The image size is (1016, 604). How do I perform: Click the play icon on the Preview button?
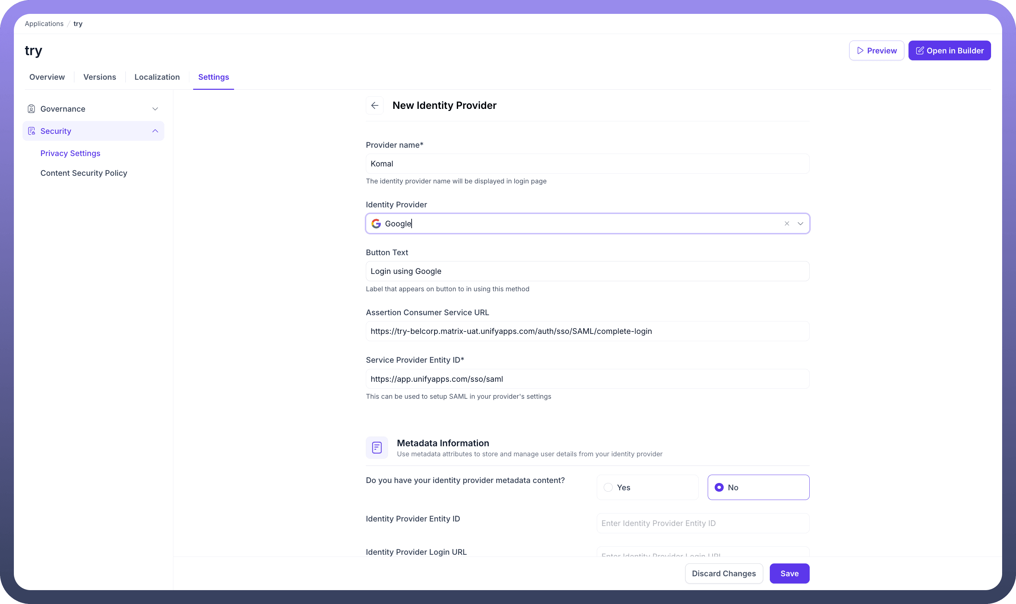point(860,51)
